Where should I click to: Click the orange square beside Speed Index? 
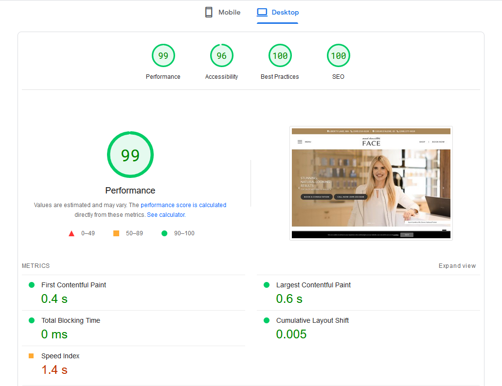(32, 356)
